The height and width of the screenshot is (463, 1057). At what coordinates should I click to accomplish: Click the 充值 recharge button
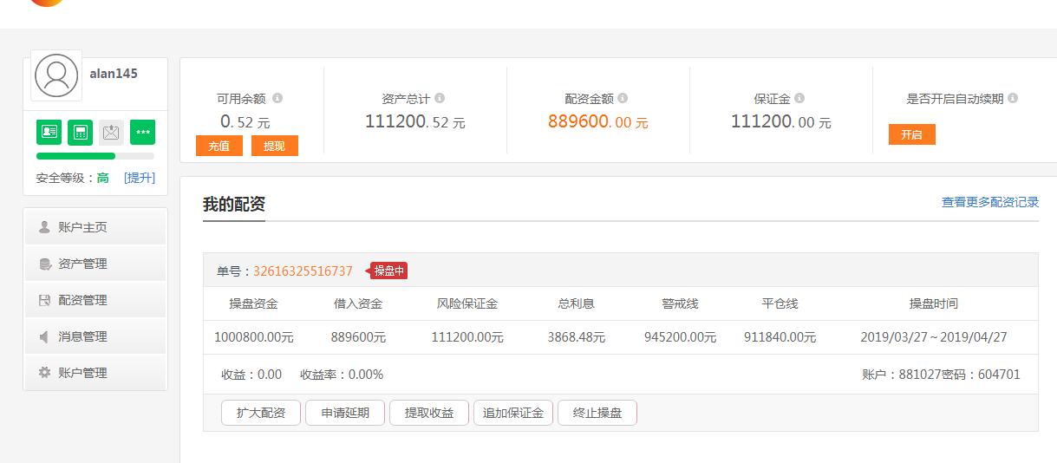(x=219, y=146)
